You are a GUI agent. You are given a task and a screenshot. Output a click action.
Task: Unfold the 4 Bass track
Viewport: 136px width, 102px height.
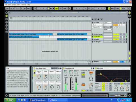point(93,39)
